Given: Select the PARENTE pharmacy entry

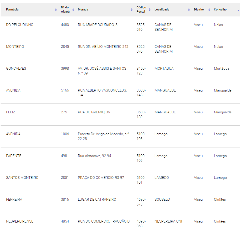Looking at the screenshot, I should click(x=14, y=156).
